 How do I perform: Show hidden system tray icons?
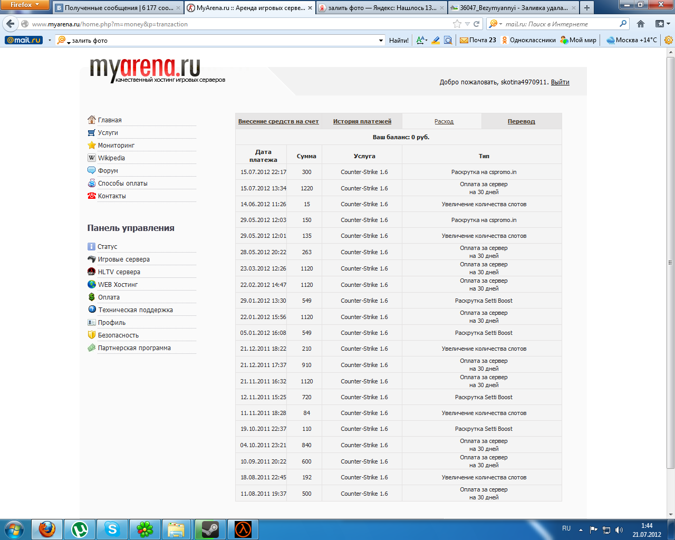(x=581, y=529)
